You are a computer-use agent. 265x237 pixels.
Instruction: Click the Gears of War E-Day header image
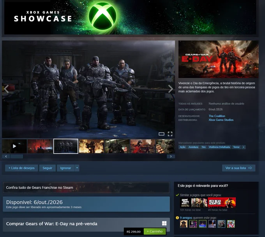pos(218,59)
